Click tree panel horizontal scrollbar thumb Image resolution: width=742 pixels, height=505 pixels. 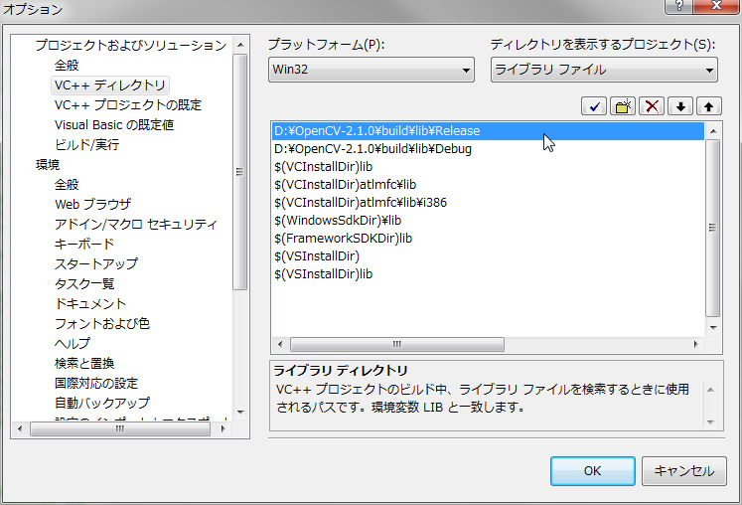point(120,428)
